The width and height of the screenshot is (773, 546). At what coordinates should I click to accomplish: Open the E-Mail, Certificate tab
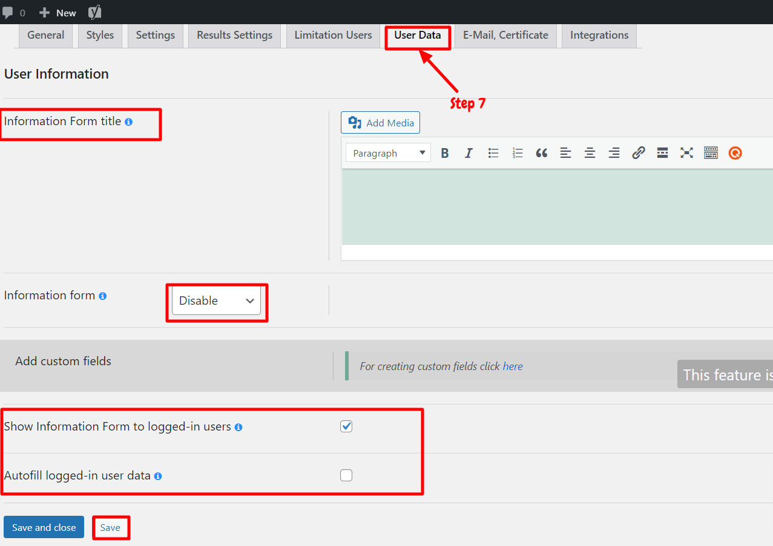pos(505,36)
